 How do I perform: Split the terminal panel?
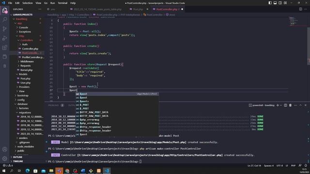point(285,105)
